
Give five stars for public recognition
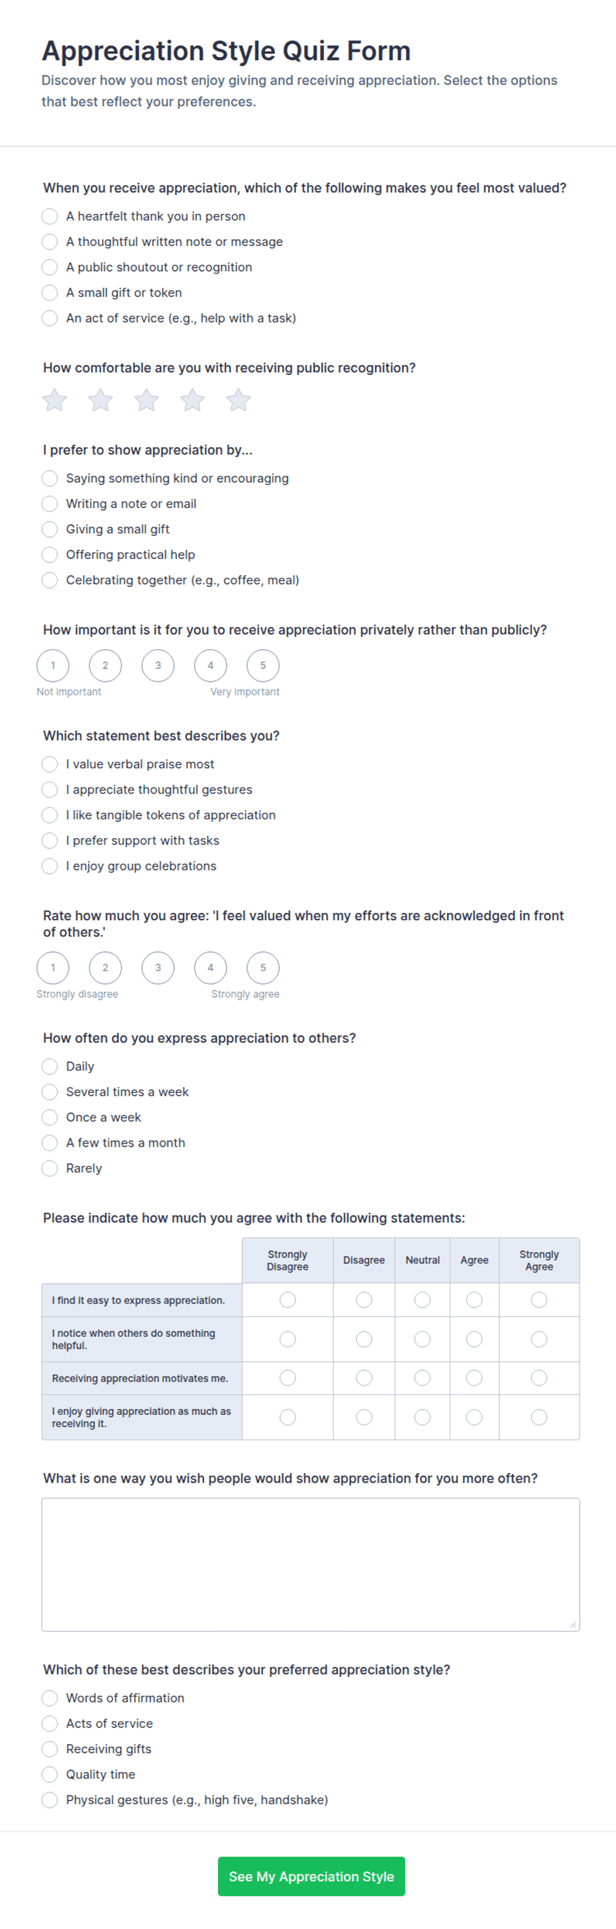coord(238,400)
